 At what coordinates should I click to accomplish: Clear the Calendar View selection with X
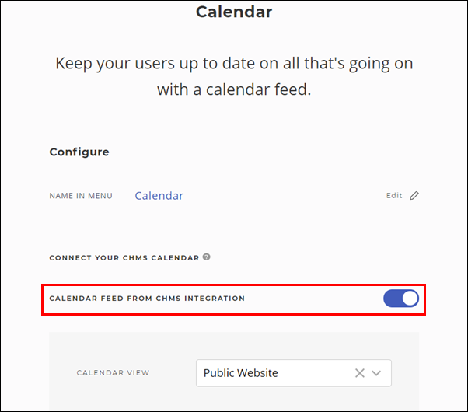click(x=359, y=373)
